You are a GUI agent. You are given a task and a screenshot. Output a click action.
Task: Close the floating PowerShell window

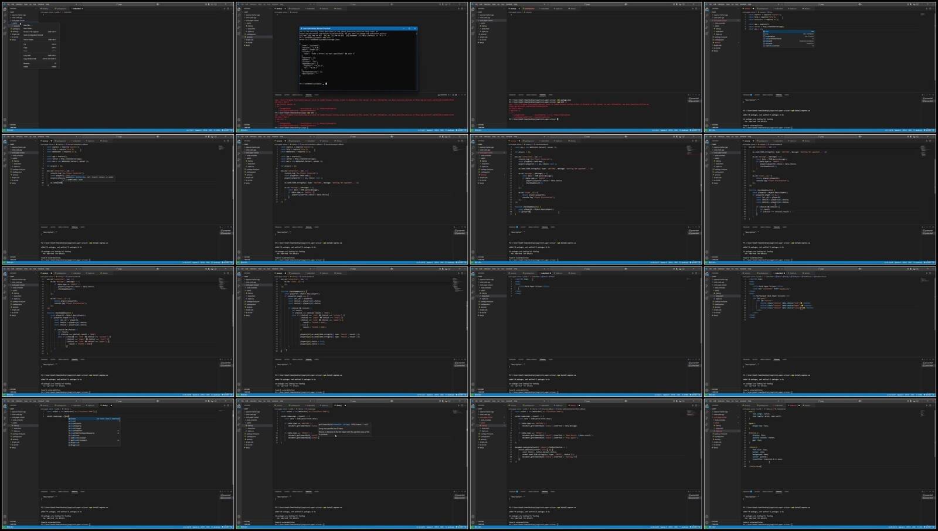coord(415,28)
